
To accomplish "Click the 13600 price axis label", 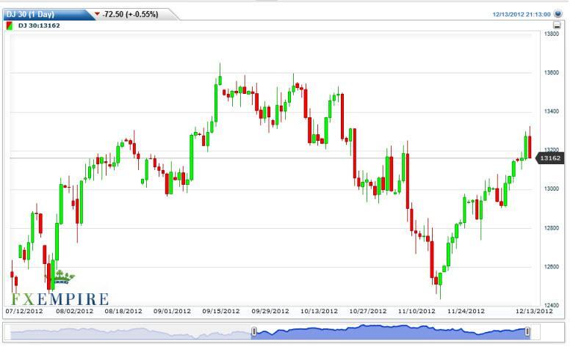I will tap(552, 73).
